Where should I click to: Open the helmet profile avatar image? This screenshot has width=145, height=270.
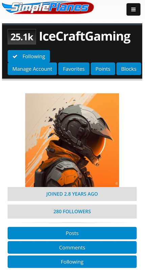tap(72, 140)
